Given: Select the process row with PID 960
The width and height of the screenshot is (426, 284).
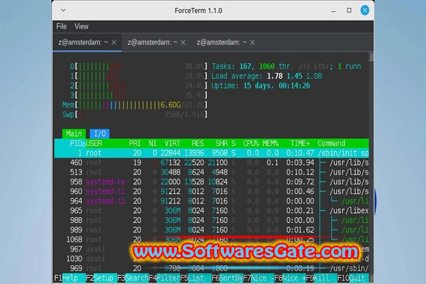Looking at the screenshot, I should click(x=211, y=192).
